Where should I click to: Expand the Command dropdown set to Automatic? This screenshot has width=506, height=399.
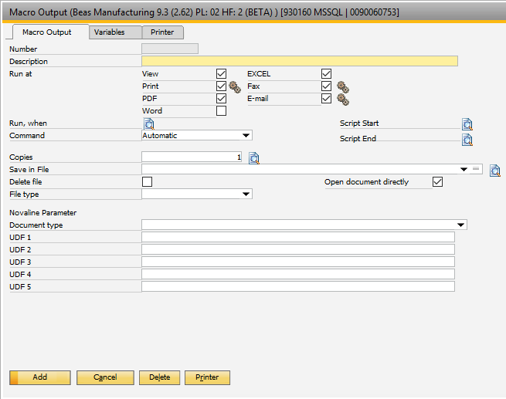point(246,136)
